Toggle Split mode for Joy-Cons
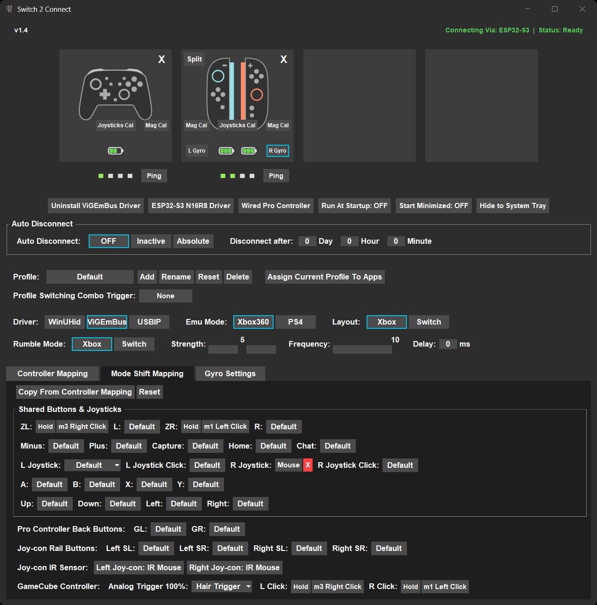 [194, 59]
